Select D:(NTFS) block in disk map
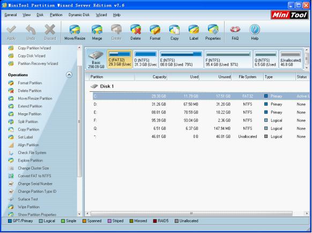This screenshot has height=233, width=312. [145, 60]
